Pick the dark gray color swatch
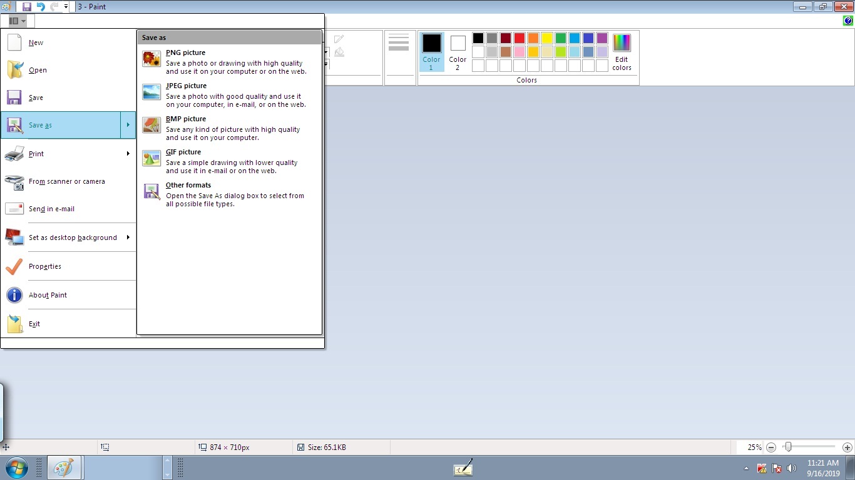 click(492, 38)
